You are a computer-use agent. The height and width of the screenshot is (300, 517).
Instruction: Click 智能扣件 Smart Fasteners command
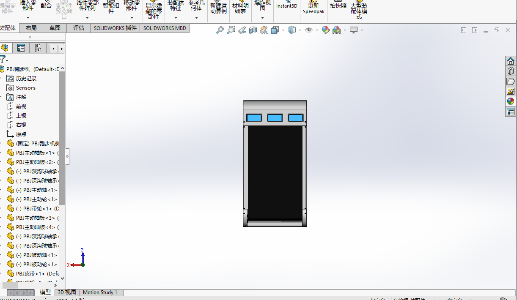pyautogui.click(x=111, y=7)
